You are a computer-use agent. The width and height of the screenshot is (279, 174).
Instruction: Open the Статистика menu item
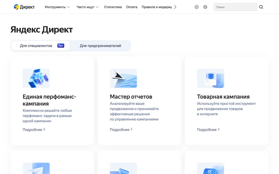tap(113, 7)
